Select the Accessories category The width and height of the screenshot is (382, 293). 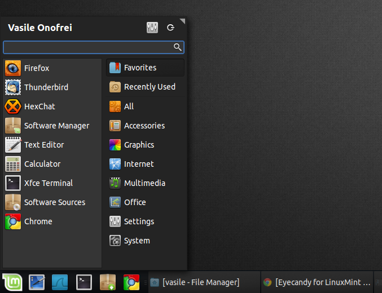tap(145, 126)
